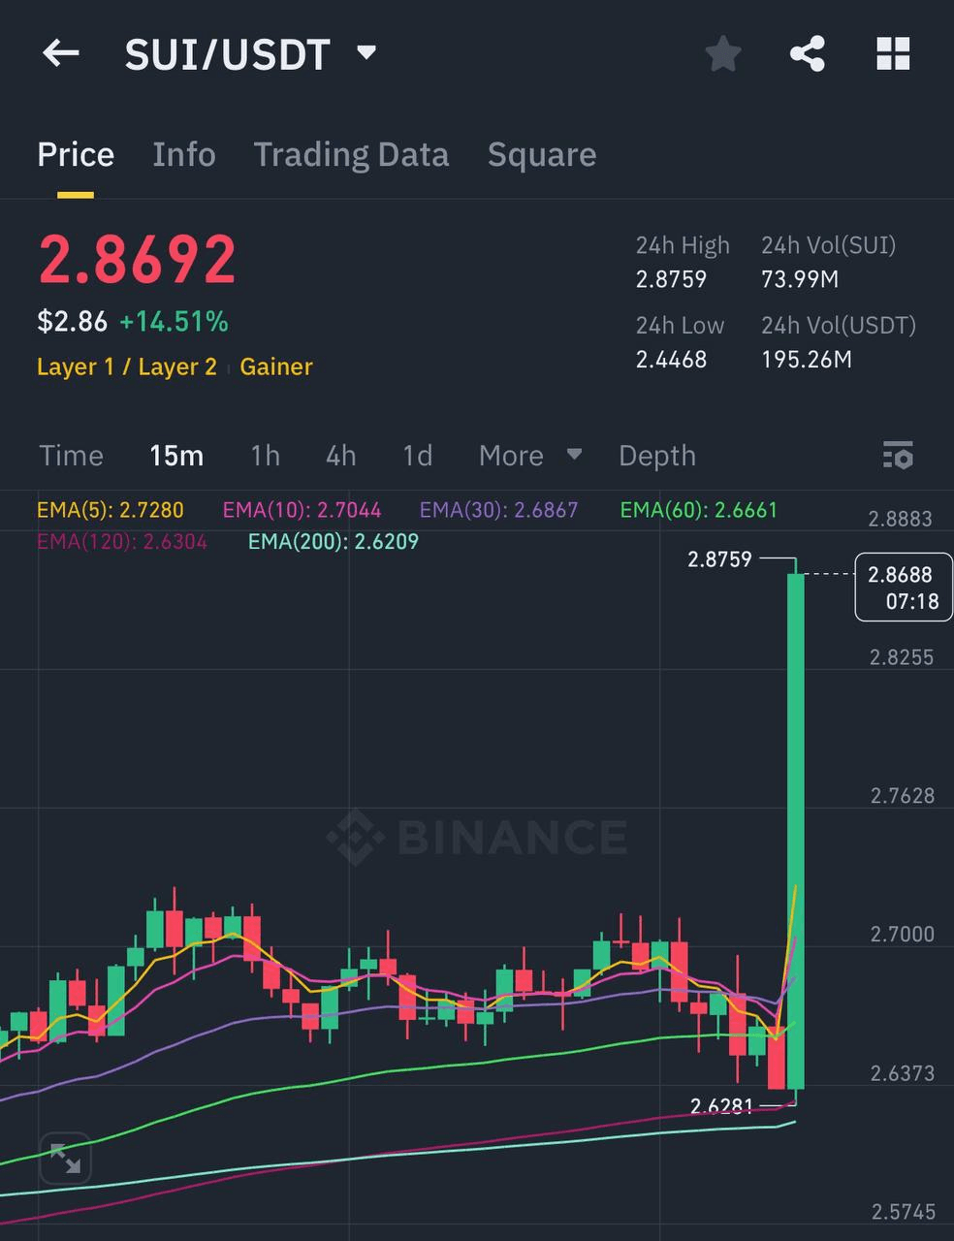Open the SUI/USDT pair selector arrow
The width and height of the screenshot is (954, 1241).
(x=366, y=52)
